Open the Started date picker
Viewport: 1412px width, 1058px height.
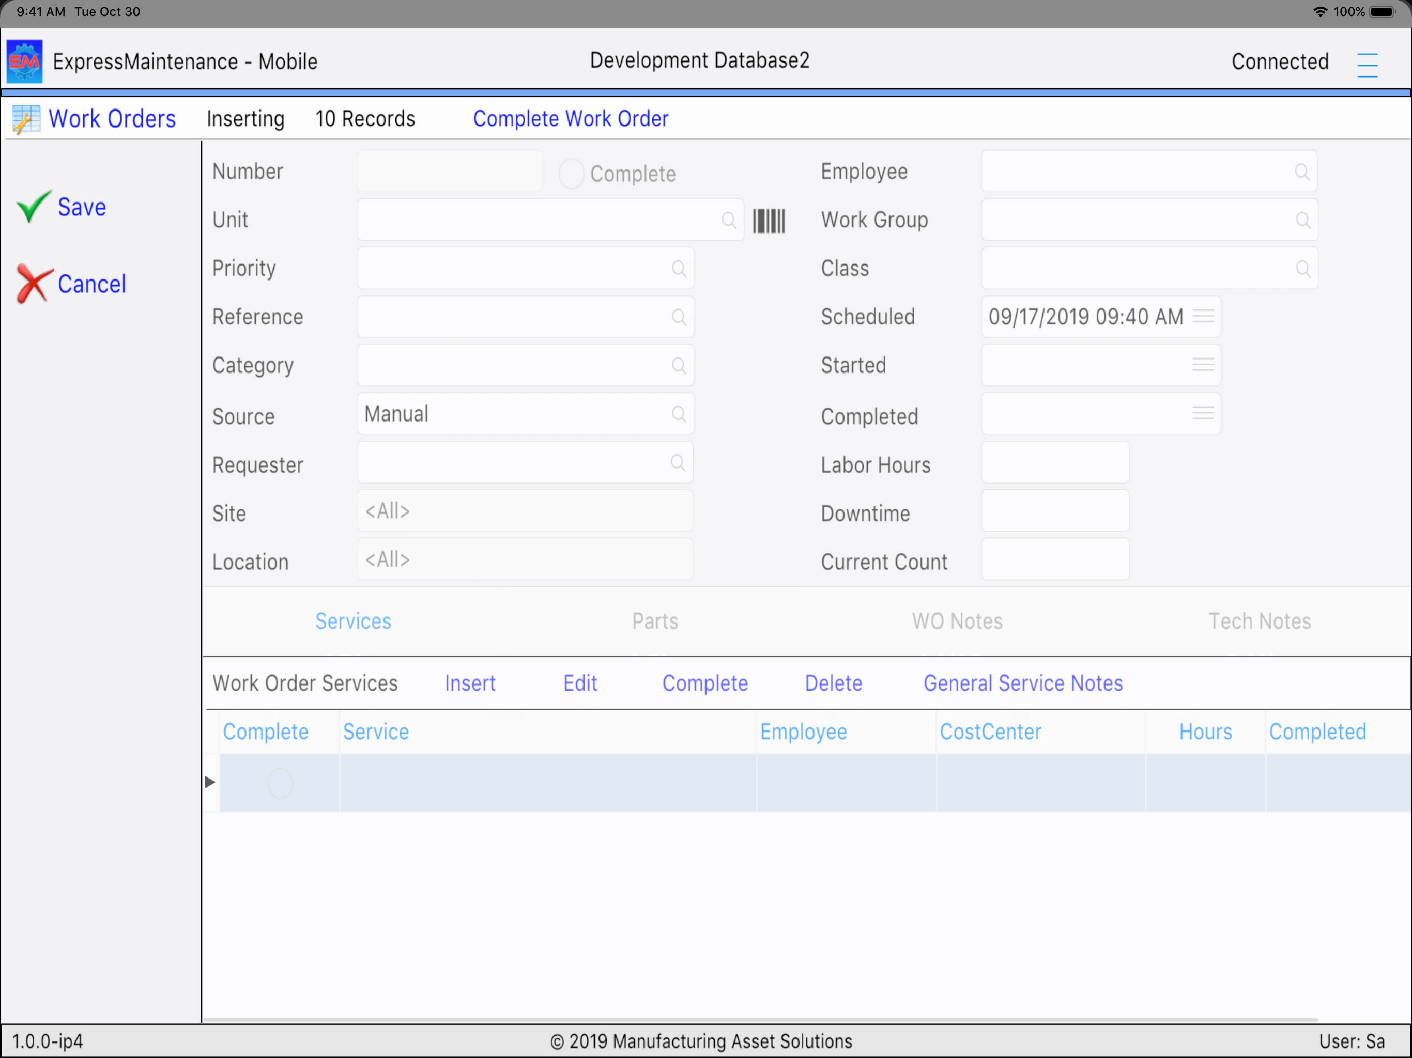click(1203, 364)
